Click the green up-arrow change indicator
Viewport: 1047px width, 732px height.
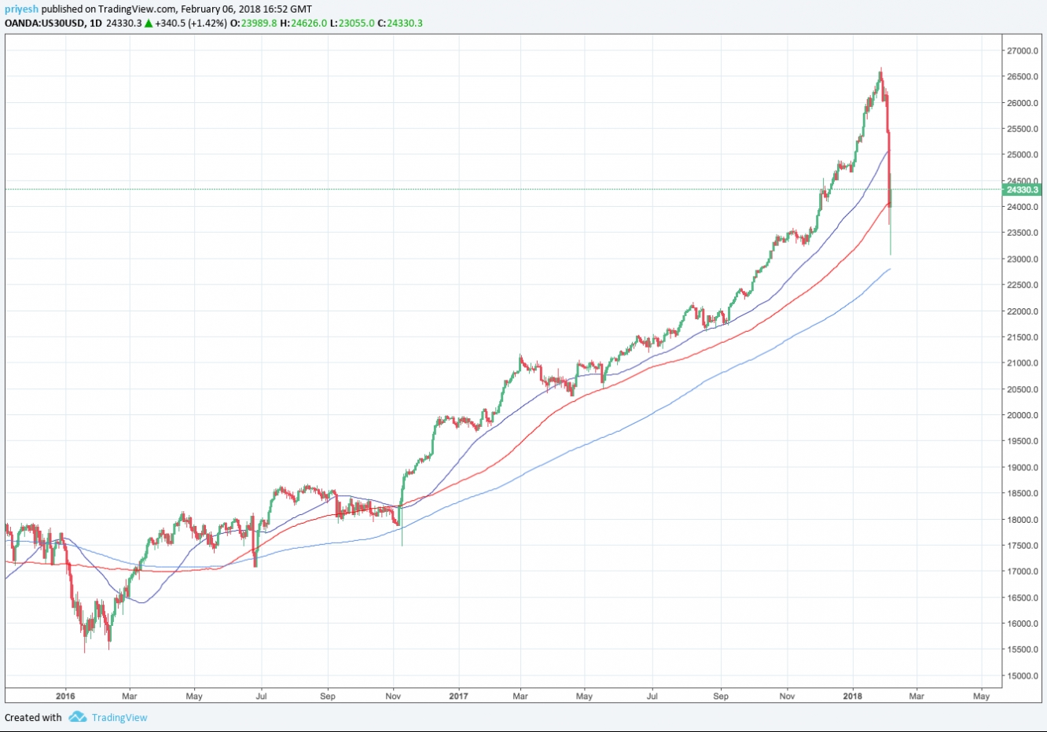(148, 23)
